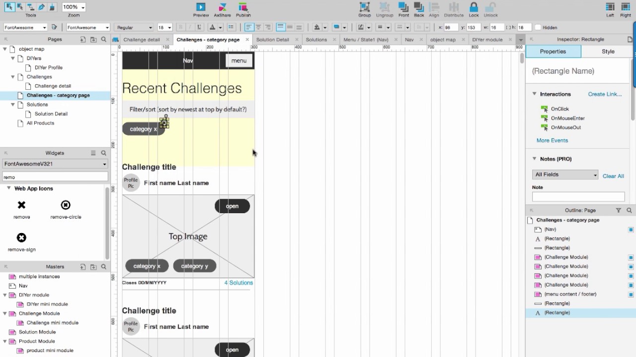Open the Properties tab in Inspector
The width and height of the screenshot is (636, 357).
coord(553,52)
